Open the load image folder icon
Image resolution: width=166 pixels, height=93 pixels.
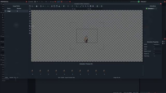click(x=32, y=6)
